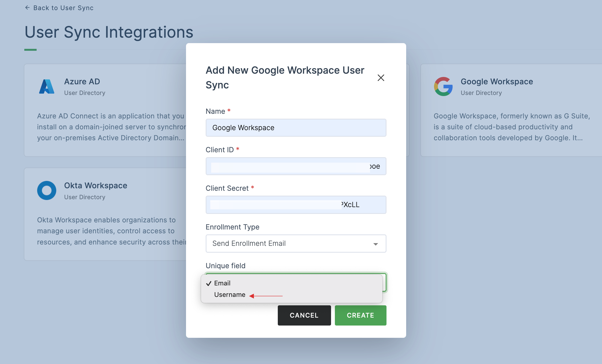Open the Enrollment Type dropdown
The width and height of the screenshot is (602, 364).
(x=296, y=243)
